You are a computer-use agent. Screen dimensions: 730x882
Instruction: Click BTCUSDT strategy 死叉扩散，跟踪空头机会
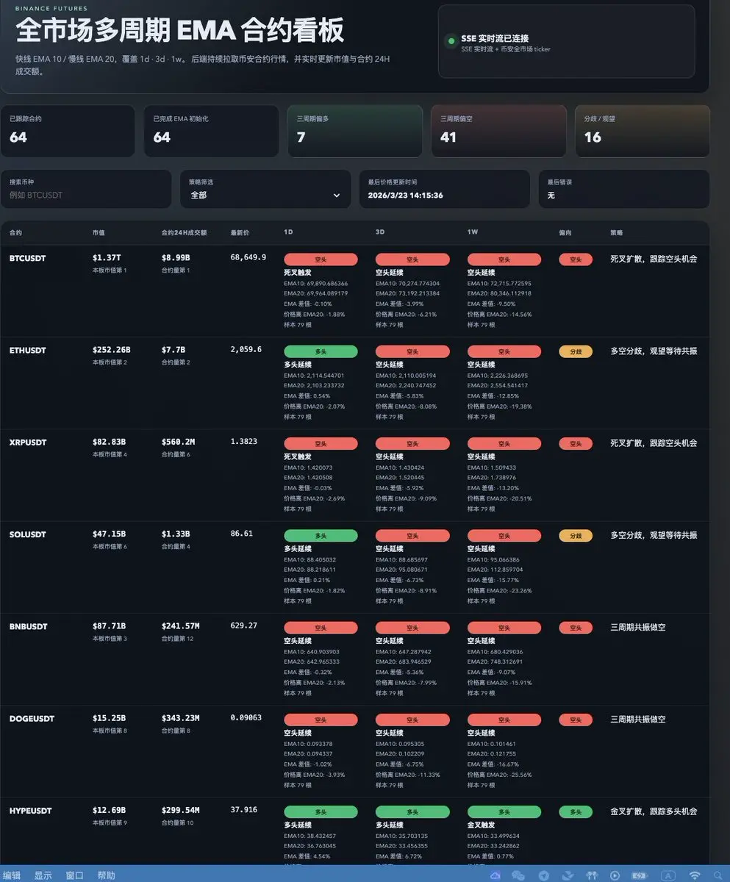click(654, 259)
